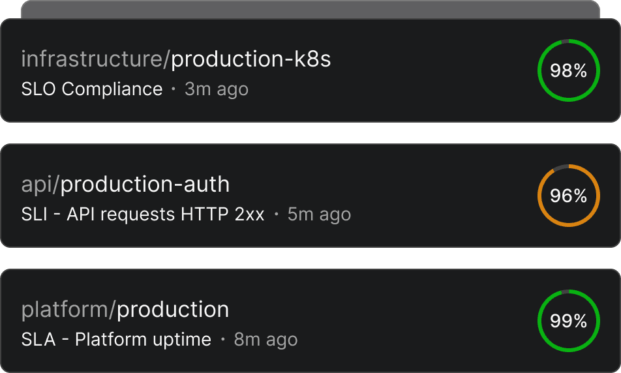
Task: Open the api/production-auth link
Action: 125,185
